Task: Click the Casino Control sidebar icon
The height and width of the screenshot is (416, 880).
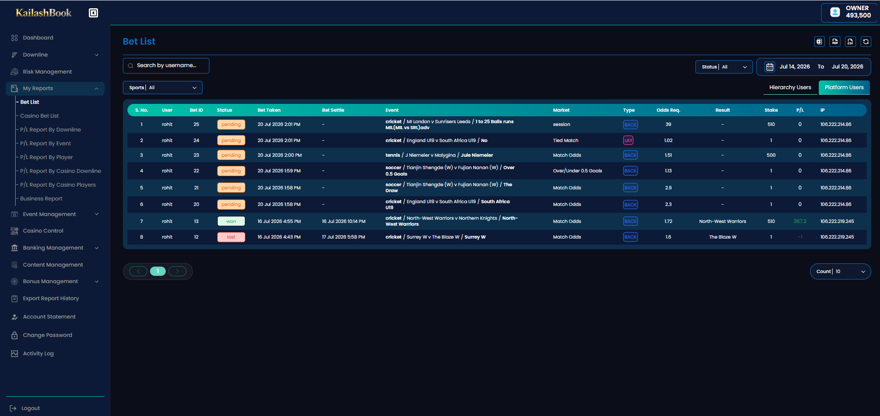Action: click(14, 231)
